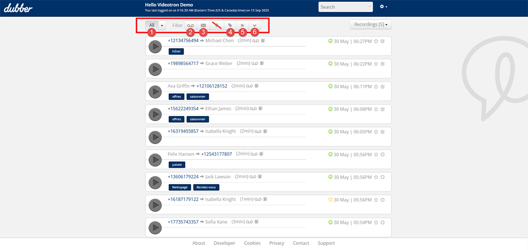Open the Support footer link
Image resolution: width=528 pixels, height=250 pixels.
326,243
